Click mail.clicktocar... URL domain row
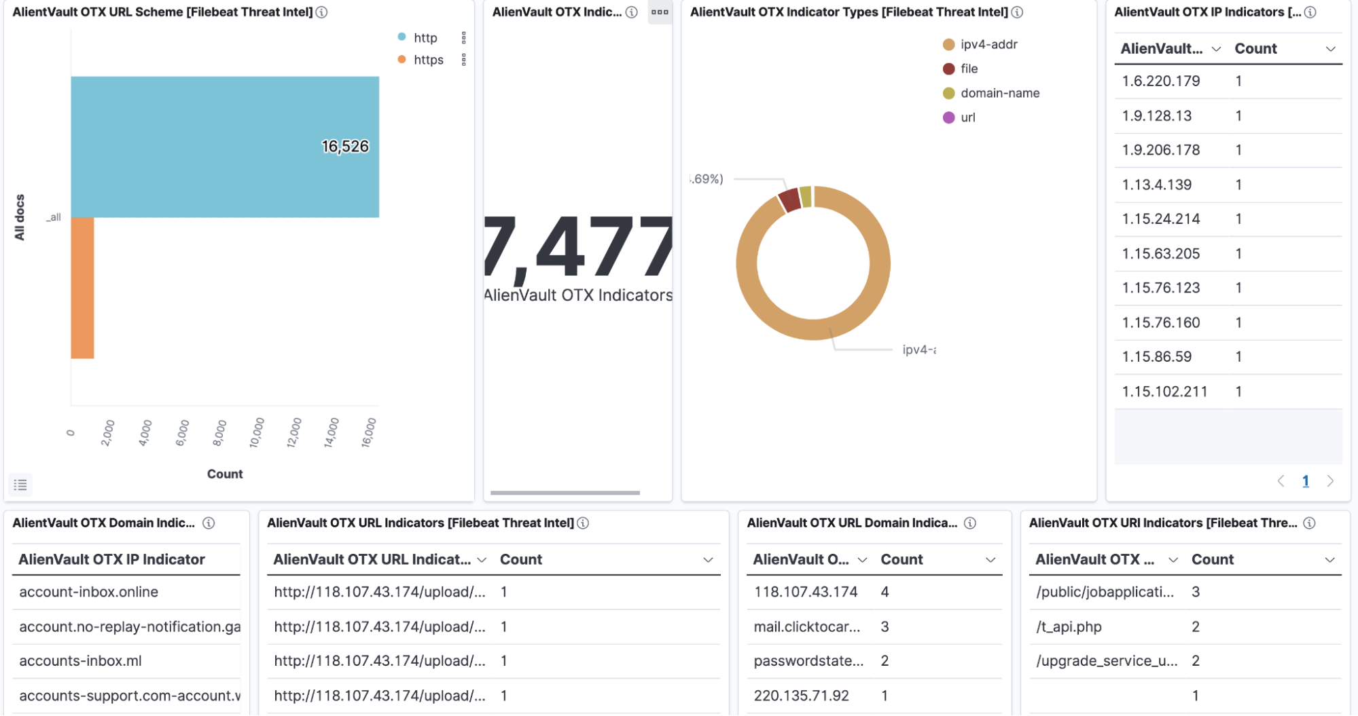 874,627
